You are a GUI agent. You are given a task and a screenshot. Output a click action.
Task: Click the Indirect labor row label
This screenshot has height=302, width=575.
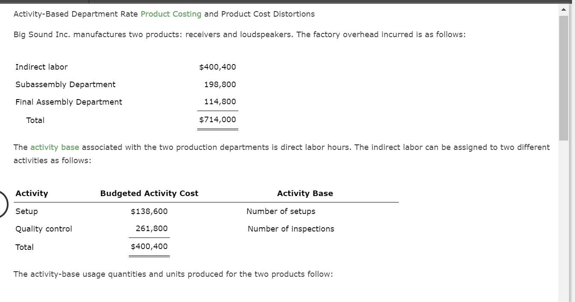[x=41, y=67]
